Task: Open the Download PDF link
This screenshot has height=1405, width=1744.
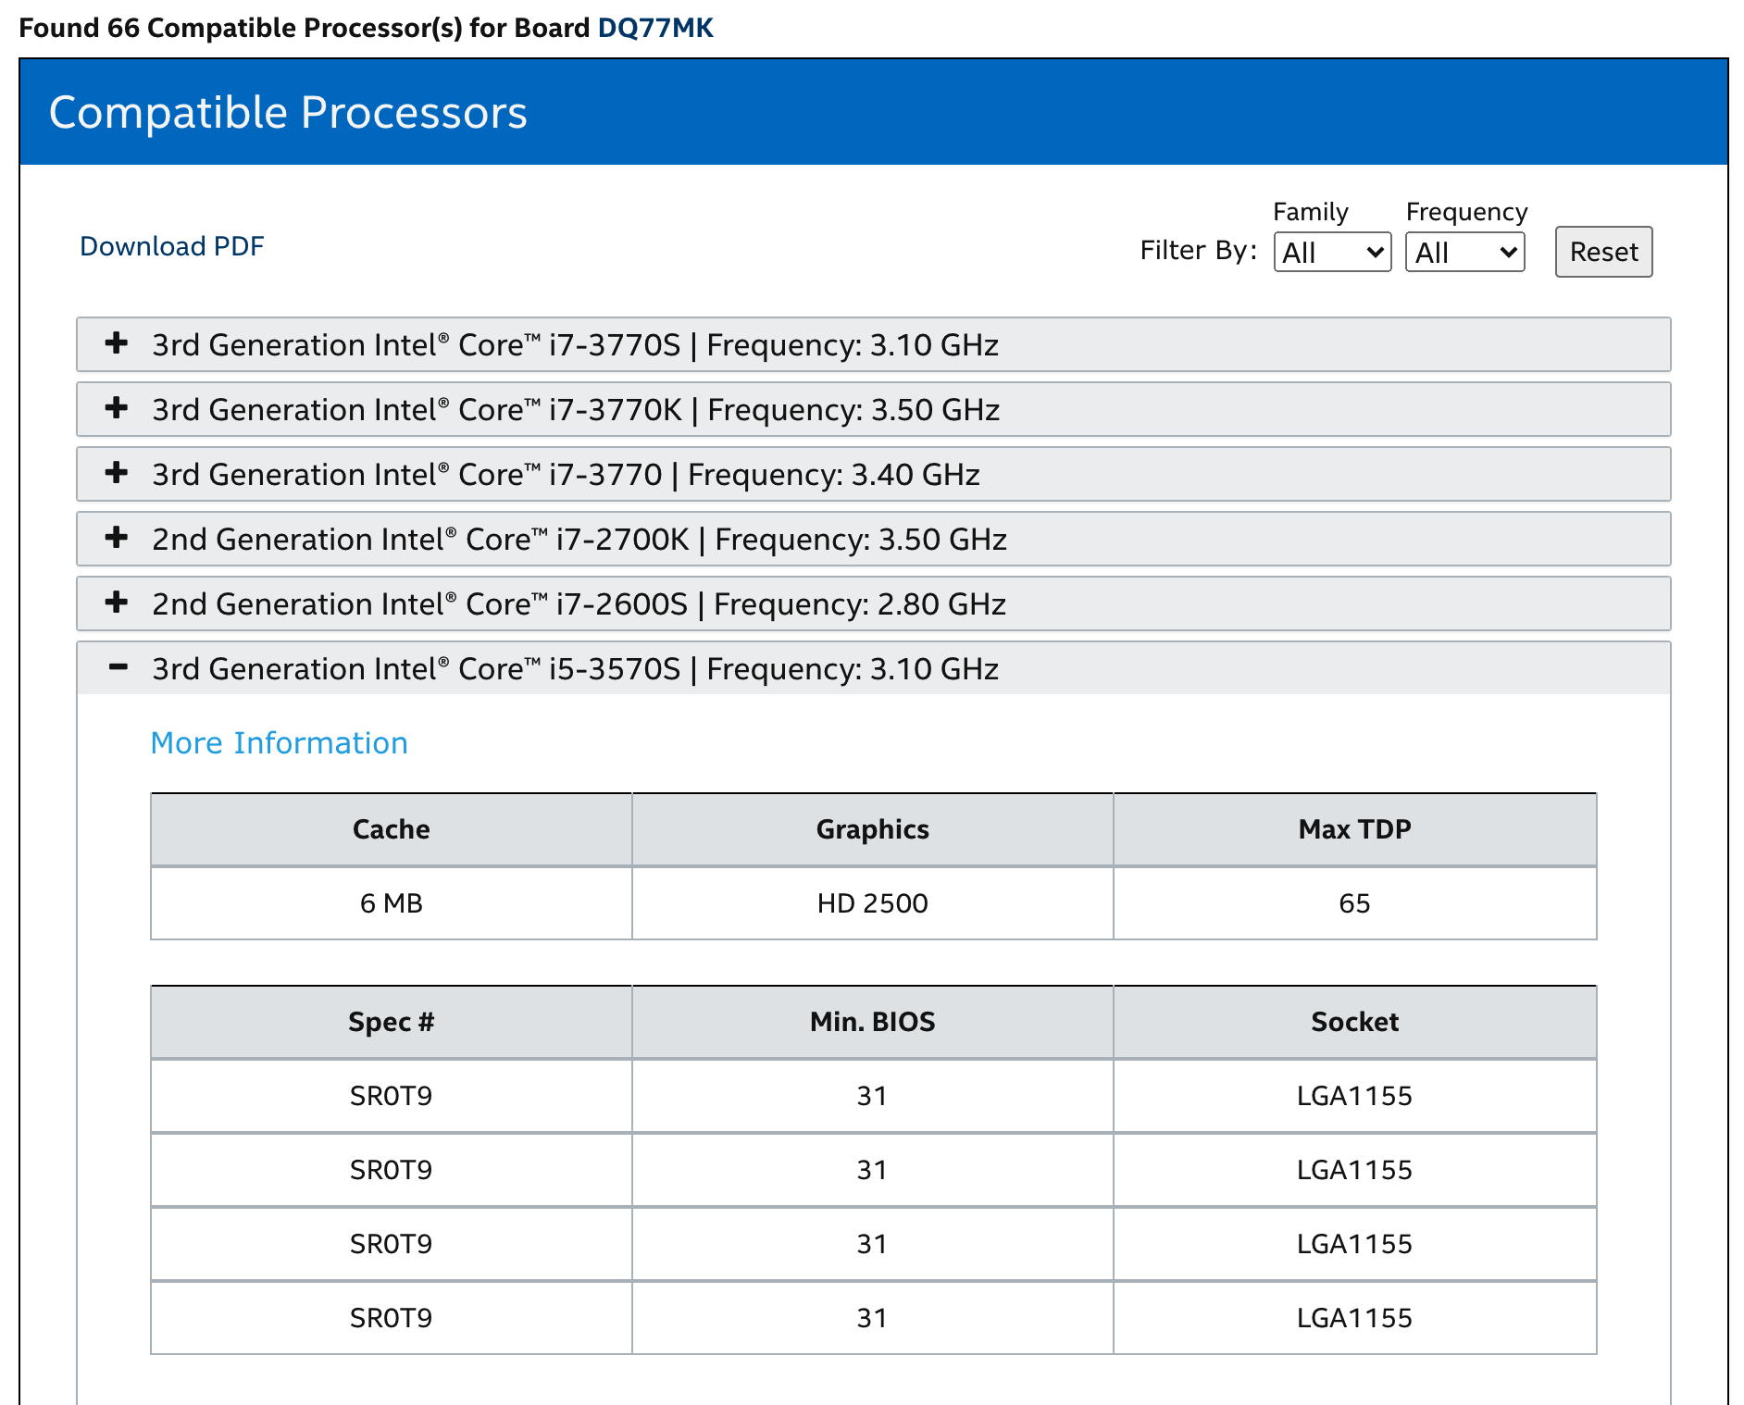Action: click(x=172, y=246)
